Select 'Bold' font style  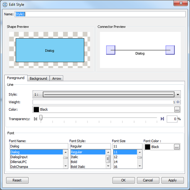tap(88, 162)
